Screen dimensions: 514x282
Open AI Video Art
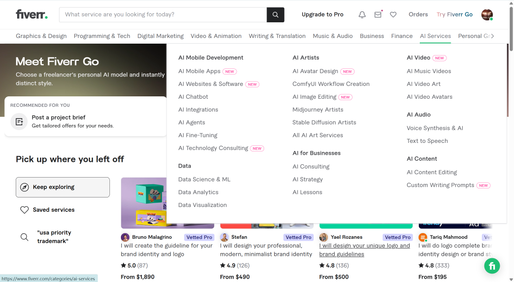[x=424, y=84]
